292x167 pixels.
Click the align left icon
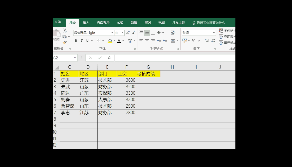click(141, 41)
